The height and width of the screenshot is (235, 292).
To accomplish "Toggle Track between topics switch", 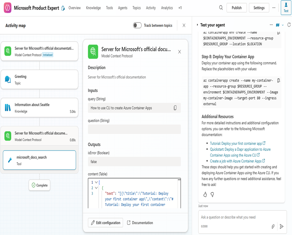I will click(x=137, y=25).
